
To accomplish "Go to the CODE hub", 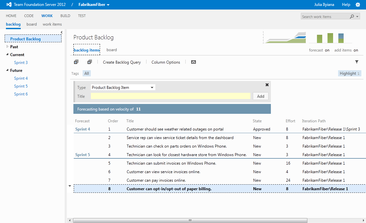I will [29, 16].
